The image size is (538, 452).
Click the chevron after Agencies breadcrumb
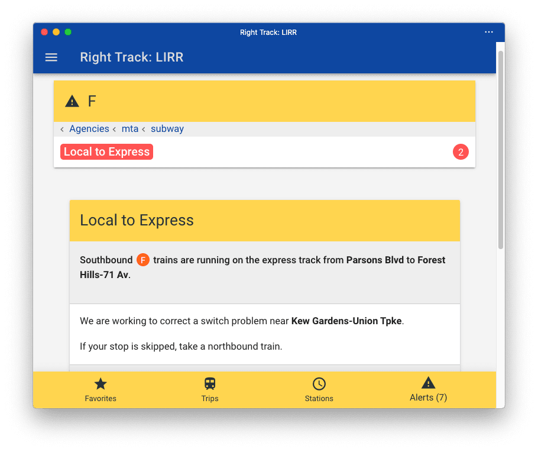115,128
